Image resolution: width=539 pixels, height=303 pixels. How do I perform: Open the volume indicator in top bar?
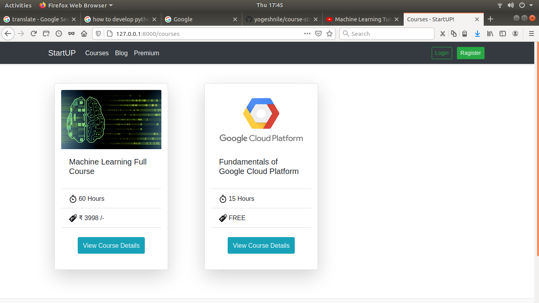(511, 5)
